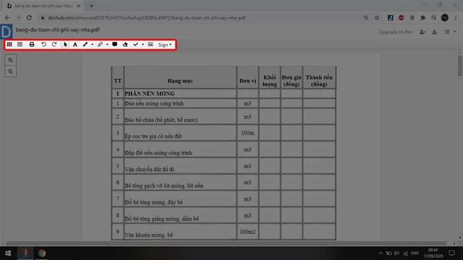463x260 pixels.
Task: Click the horizontal scrollbar at page bottom
Action: point(226,244)
